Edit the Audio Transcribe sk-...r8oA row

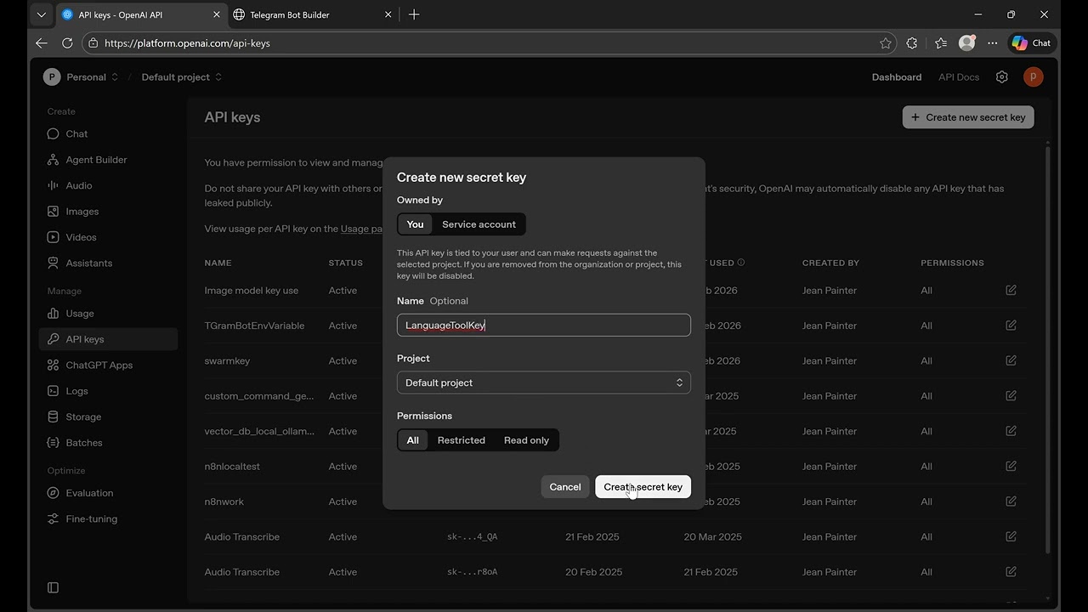coord(1011,572)
